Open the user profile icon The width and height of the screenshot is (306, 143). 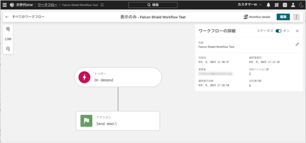pos(293,5)
